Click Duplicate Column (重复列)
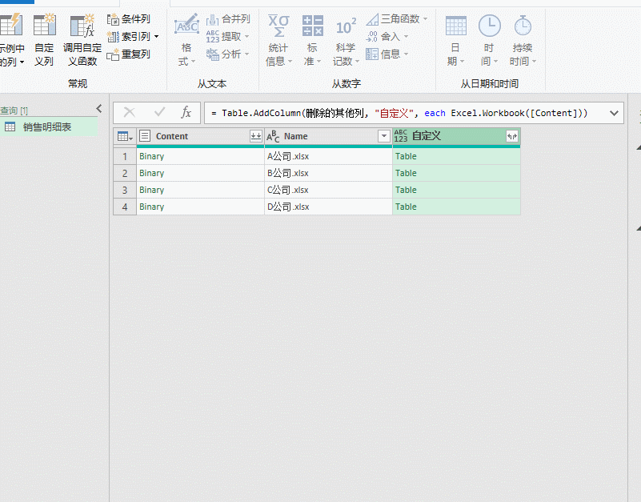This screenshot has height=502, width=641. 128,54
